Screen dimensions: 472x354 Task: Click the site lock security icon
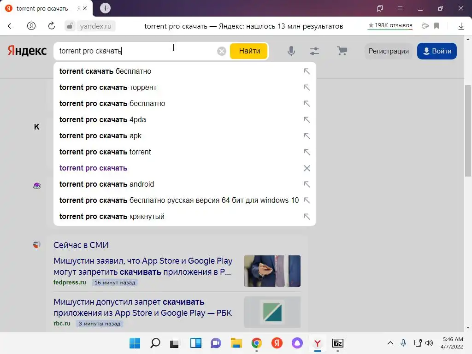coord(70,26)
